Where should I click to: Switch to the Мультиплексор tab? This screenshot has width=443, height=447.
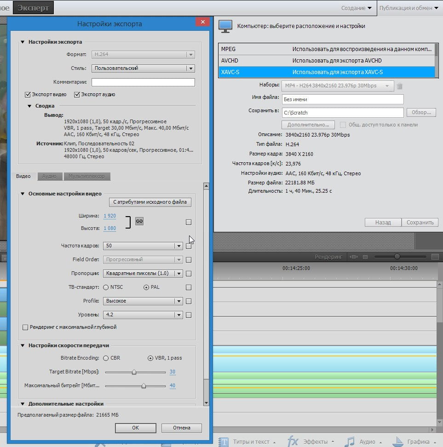click(87, 177)
